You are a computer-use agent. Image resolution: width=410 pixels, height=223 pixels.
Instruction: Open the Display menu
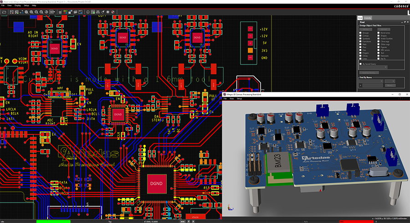(x=18, y=5)
